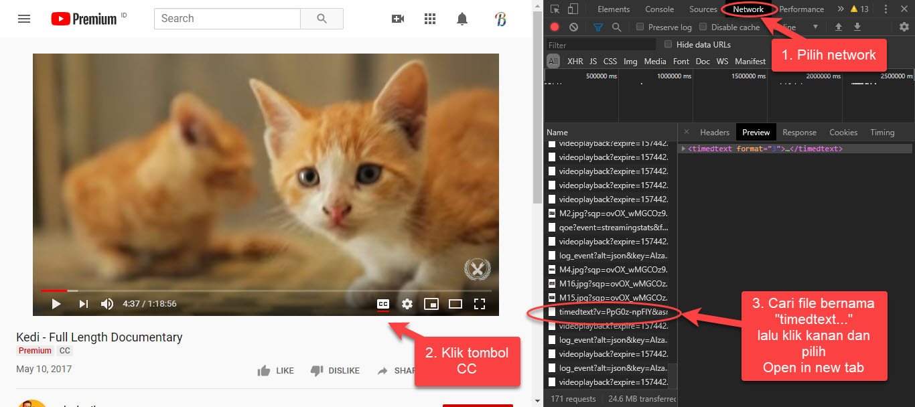Open DevTools three-dot customize menu
Viewport: 915px width, 407px height.
click(x=886, y=9)
